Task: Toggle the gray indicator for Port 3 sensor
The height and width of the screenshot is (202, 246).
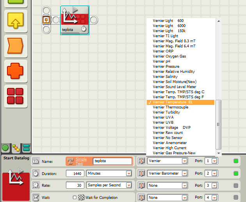Action: [236, 186]
